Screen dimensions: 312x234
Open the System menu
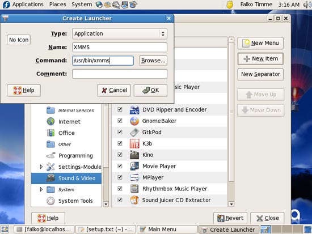pos(82,5)
